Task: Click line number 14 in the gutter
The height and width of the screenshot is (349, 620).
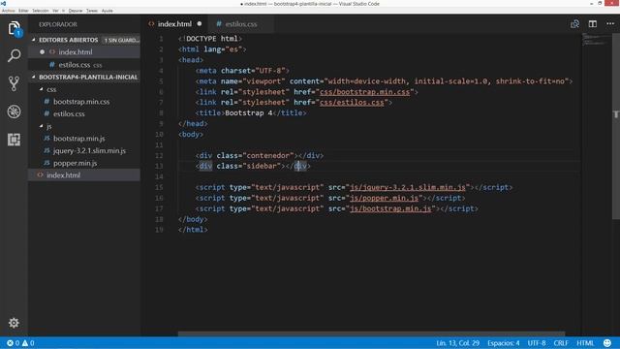Action: (159, 176)
